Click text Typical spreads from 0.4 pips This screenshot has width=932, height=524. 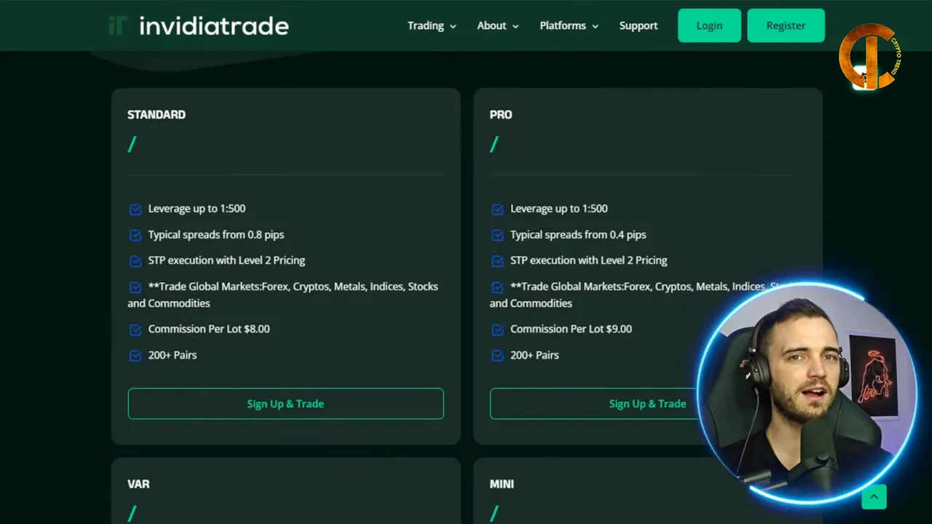(x=578, y=235)
